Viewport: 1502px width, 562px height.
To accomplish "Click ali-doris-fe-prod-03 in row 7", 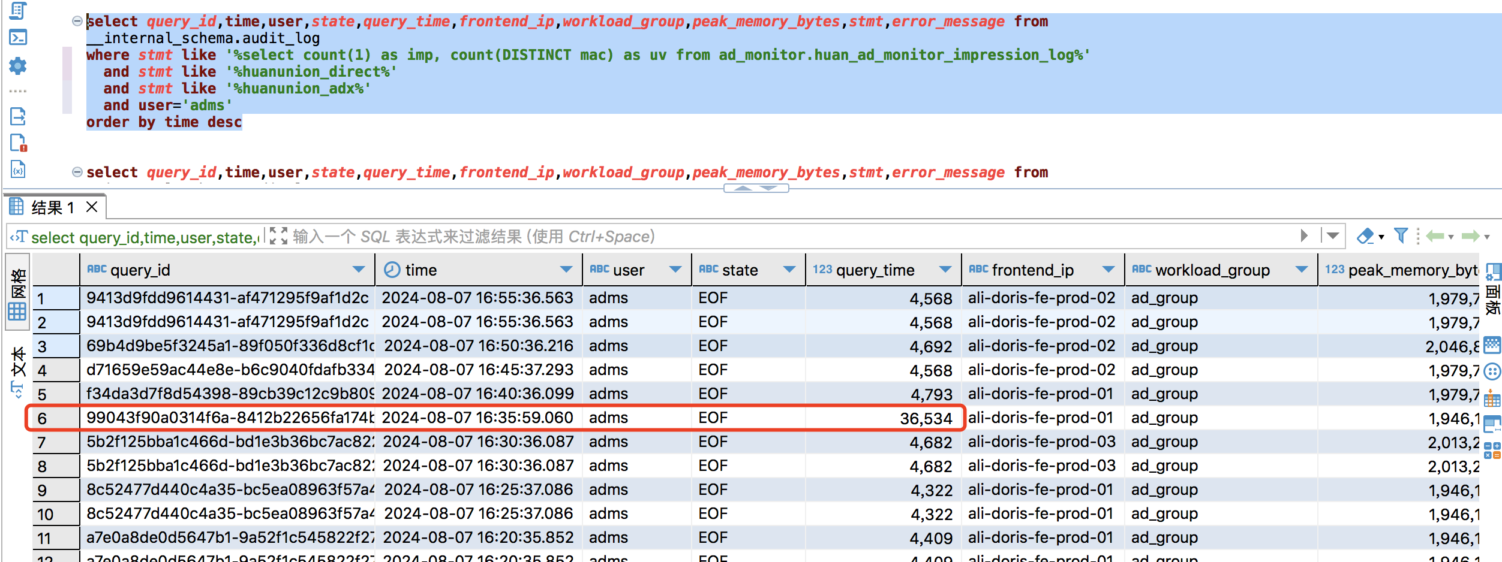I will (1042, 442).
